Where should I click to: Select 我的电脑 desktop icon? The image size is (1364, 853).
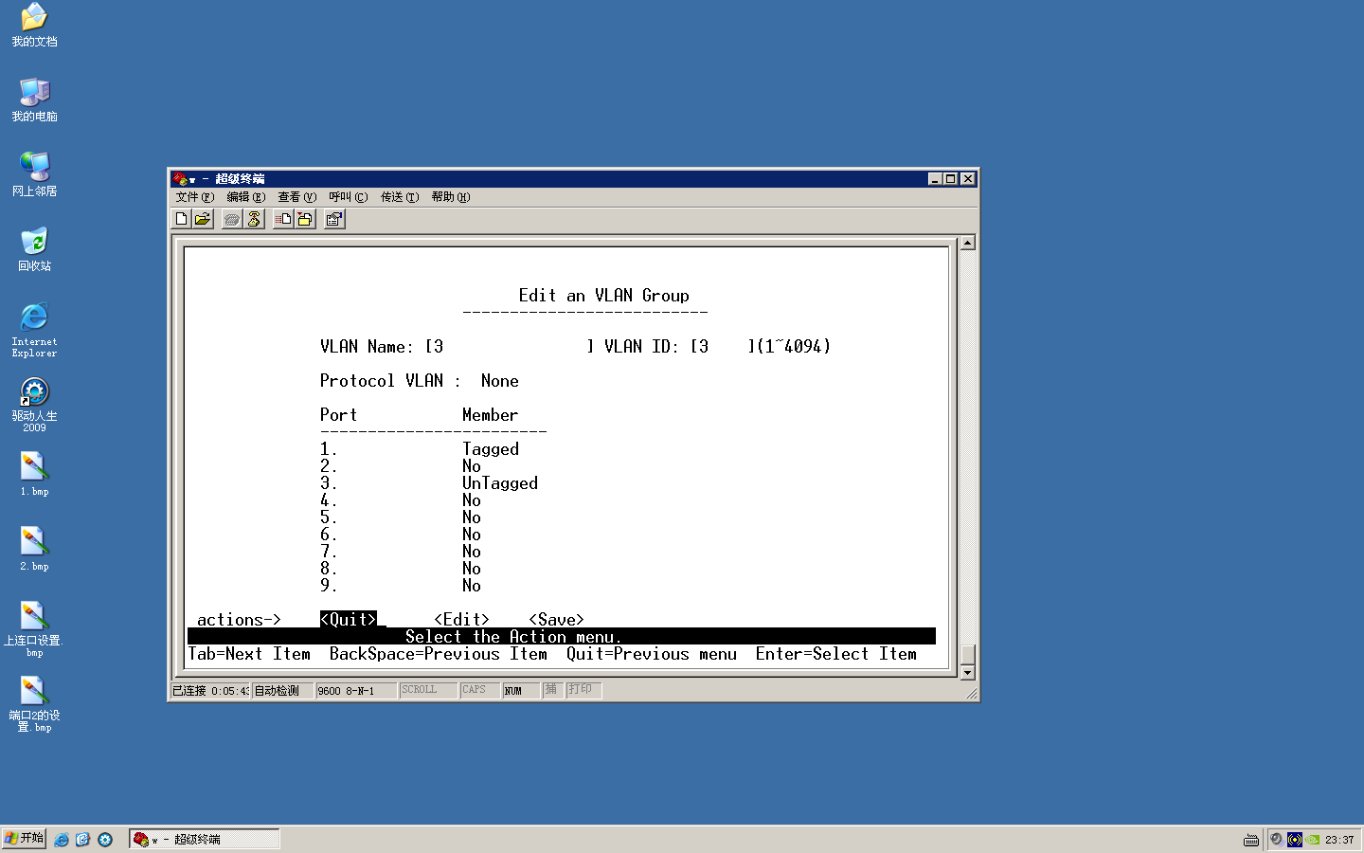tap(34, 100)
